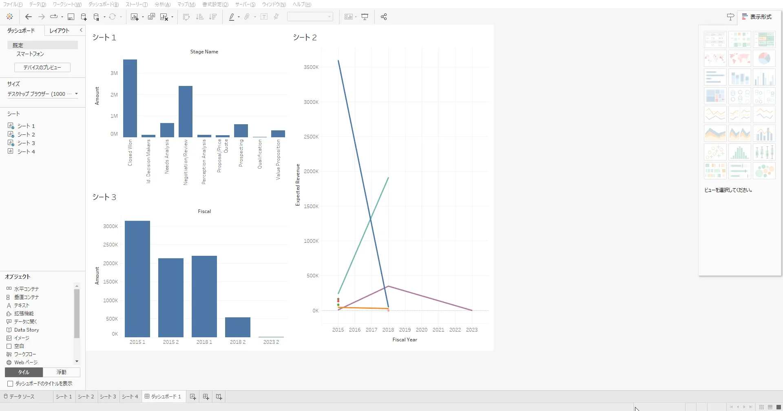Viewport: 783px width, 411px height.
Task: Click the highlight pen icon in the toolbar
Action: 232,17
